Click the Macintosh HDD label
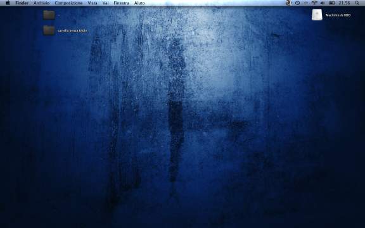The height and width of the screenshot is (228, 365). (338, 15)
